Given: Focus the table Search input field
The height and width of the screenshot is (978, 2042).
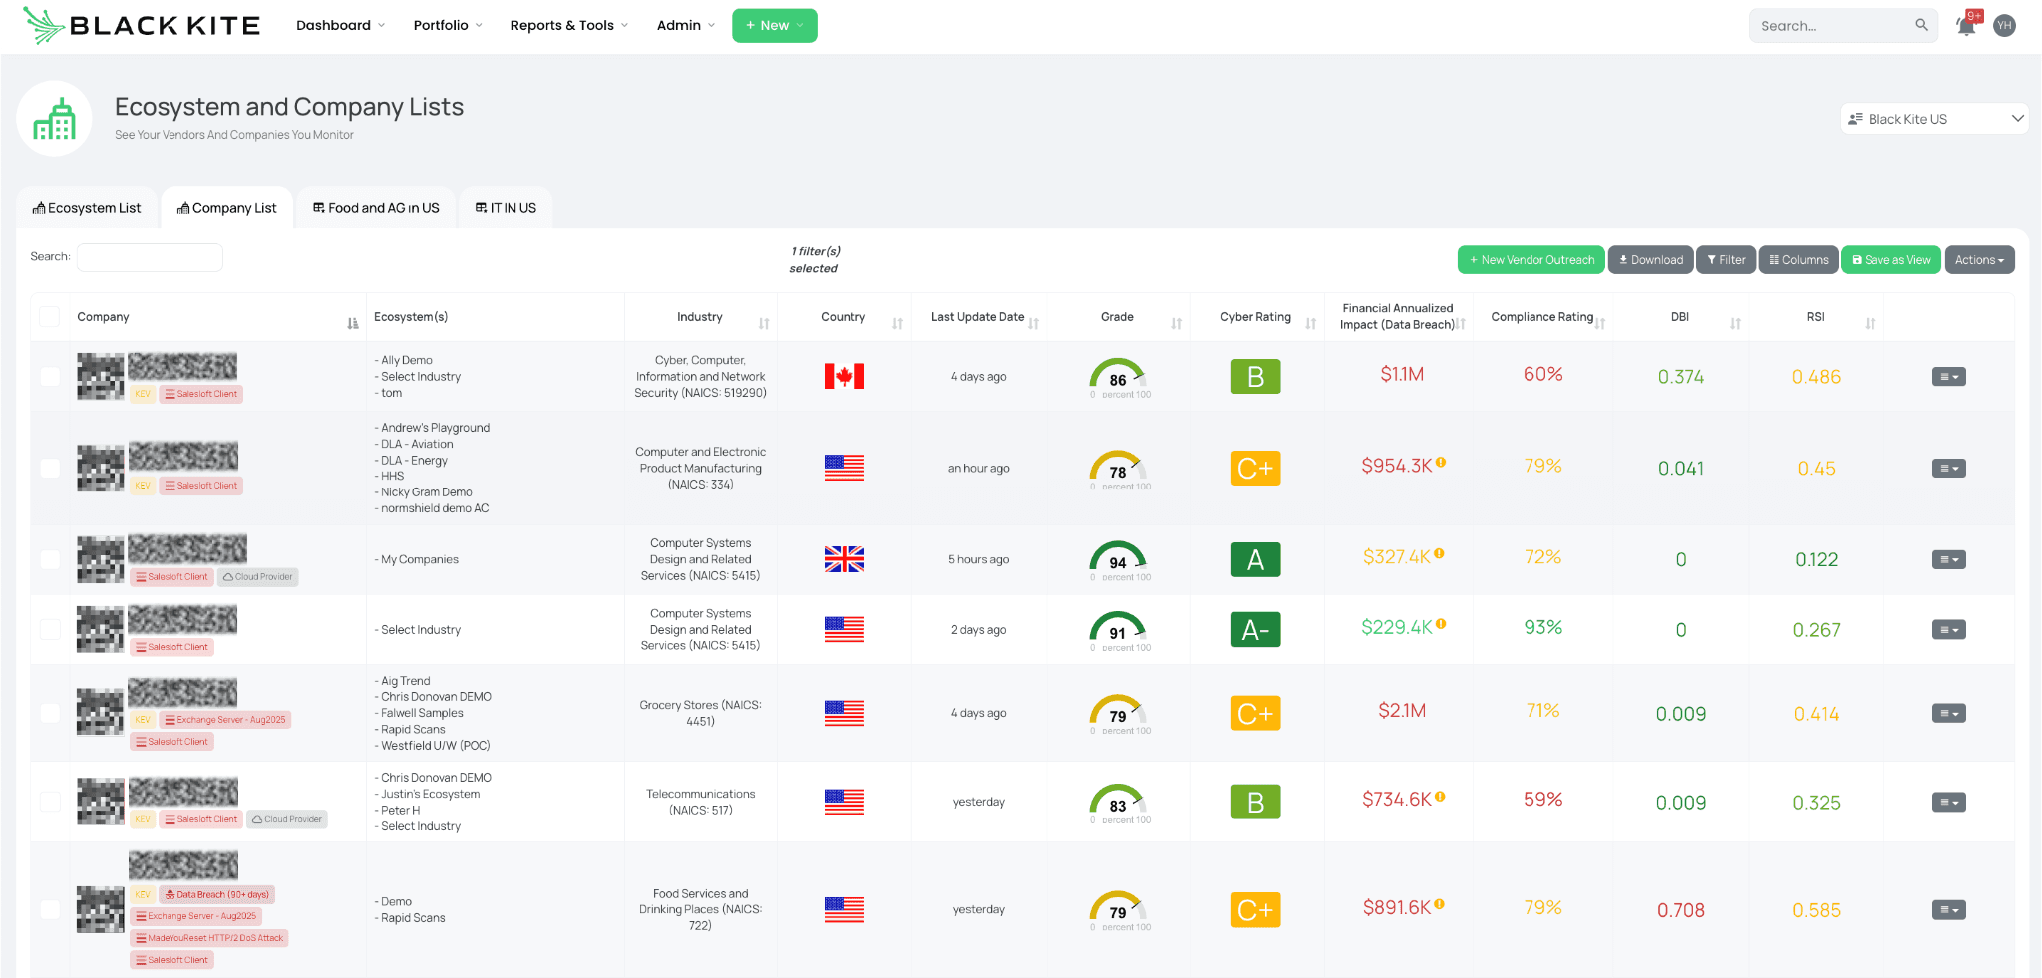Looking at the screenshot, I should pos(150,257).
